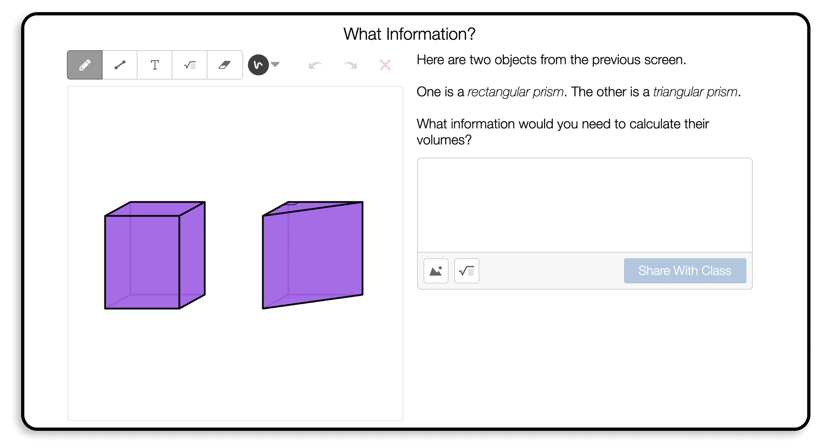Open the pen style and color dropdown
821x447 pixels.
point(258,65)
